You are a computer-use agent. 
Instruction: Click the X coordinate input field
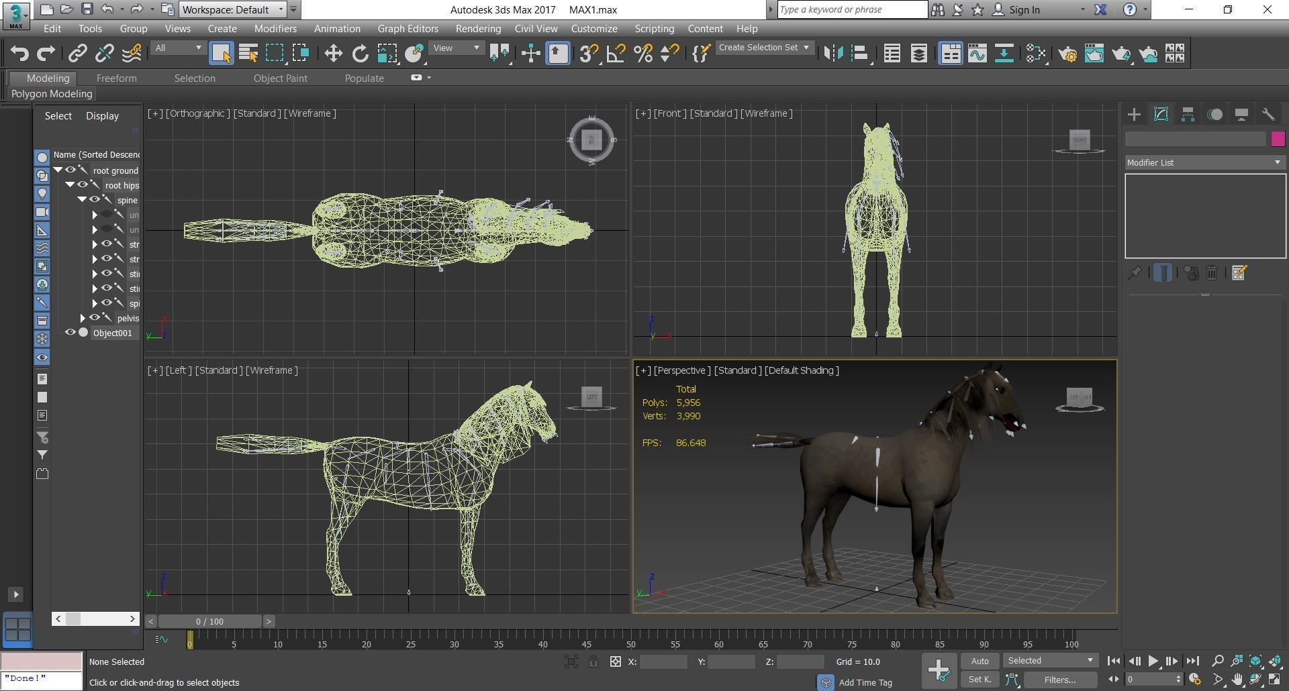coord(663,662)
